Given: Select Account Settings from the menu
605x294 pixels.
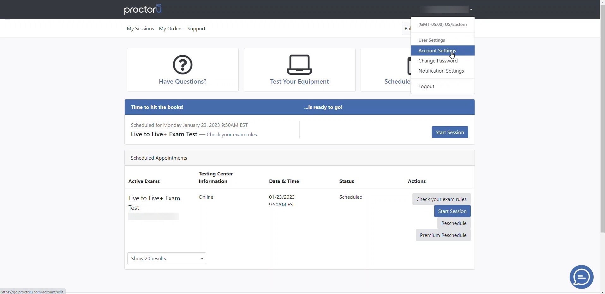Looking at the screenshot, I should (x=437, y=50).
